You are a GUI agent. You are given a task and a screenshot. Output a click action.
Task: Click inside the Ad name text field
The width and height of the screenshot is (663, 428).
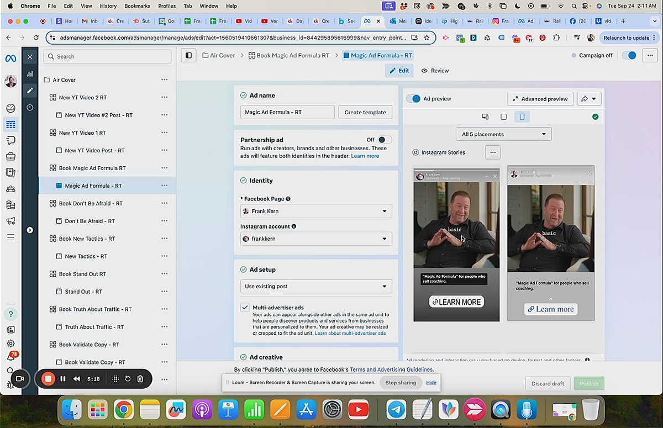click(287, 112)
